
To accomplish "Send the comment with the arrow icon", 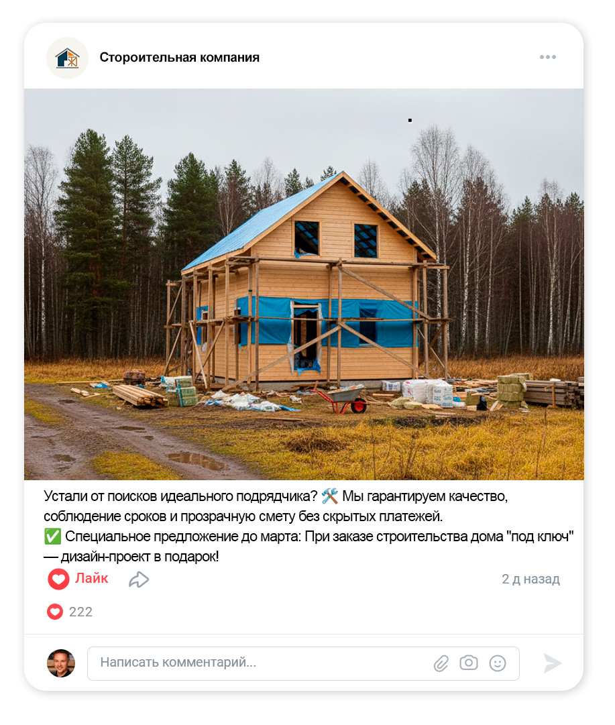I will tap(552, 663).
